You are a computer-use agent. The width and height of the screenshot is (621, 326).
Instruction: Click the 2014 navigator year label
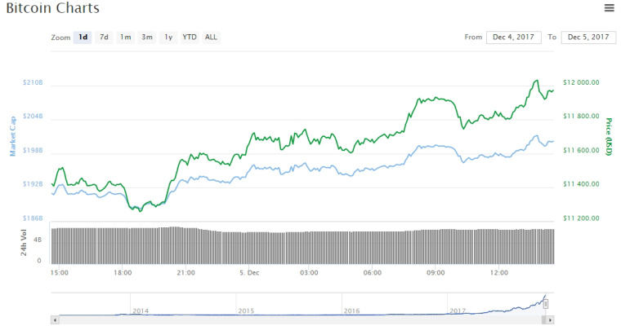141,311
